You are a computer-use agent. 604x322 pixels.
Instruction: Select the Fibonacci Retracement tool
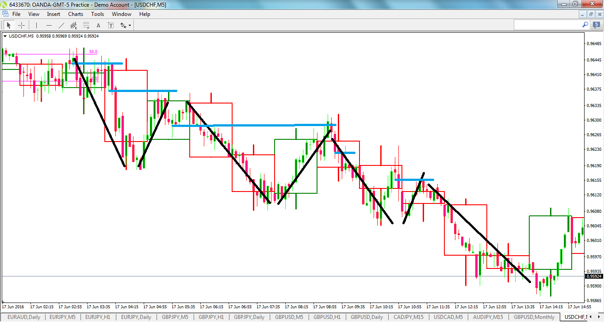(x=85, y=25)
